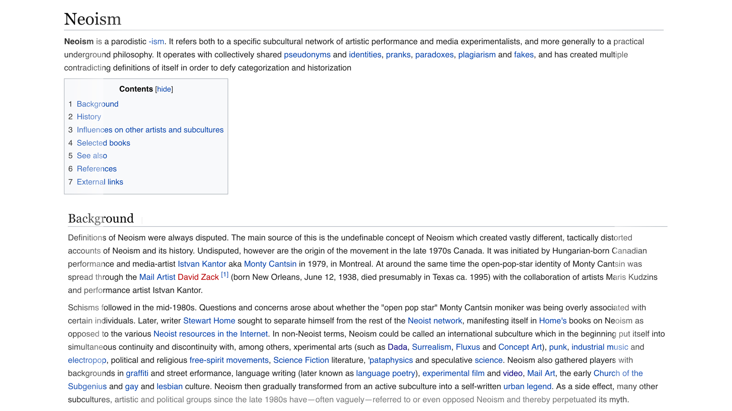Jump to See also section
732x411 pixels.
(x=91, y=156)
